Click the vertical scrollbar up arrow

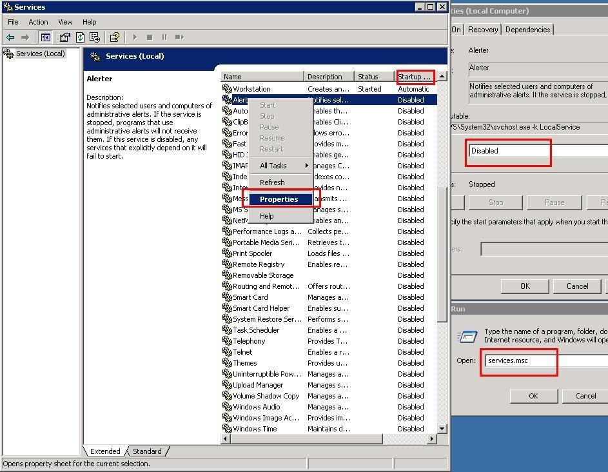pos(442,76)
